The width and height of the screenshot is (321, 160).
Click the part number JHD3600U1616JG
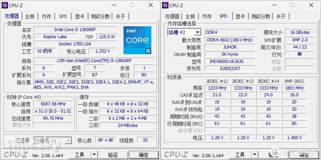tap(230, 61)
